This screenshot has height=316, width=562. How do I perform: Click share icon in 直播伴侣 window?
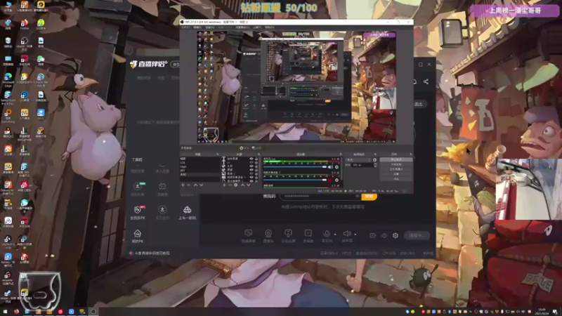click(x=426, y=81)
